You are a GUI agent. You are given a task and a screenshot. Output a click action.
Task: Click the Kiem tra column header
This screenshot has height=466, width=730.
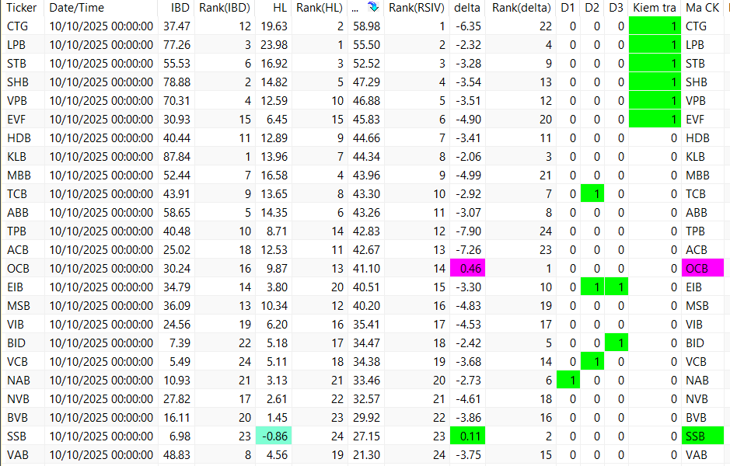(x=654, y=8)
